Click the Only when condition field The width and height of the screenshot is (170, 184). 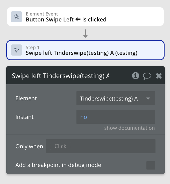point(101,146)
